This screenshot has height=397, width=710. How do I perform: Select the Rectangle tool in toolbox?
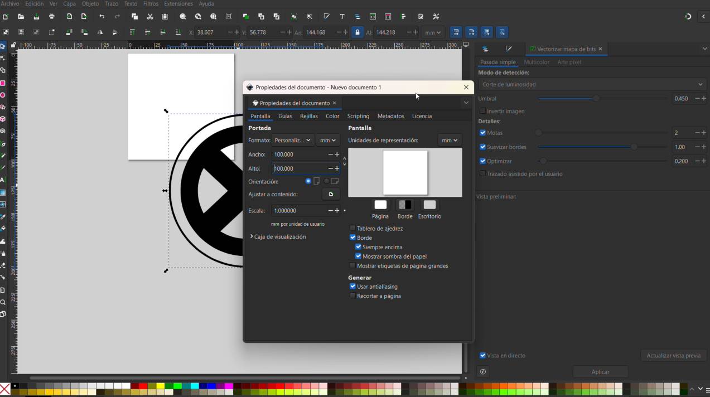pos(3,83)
